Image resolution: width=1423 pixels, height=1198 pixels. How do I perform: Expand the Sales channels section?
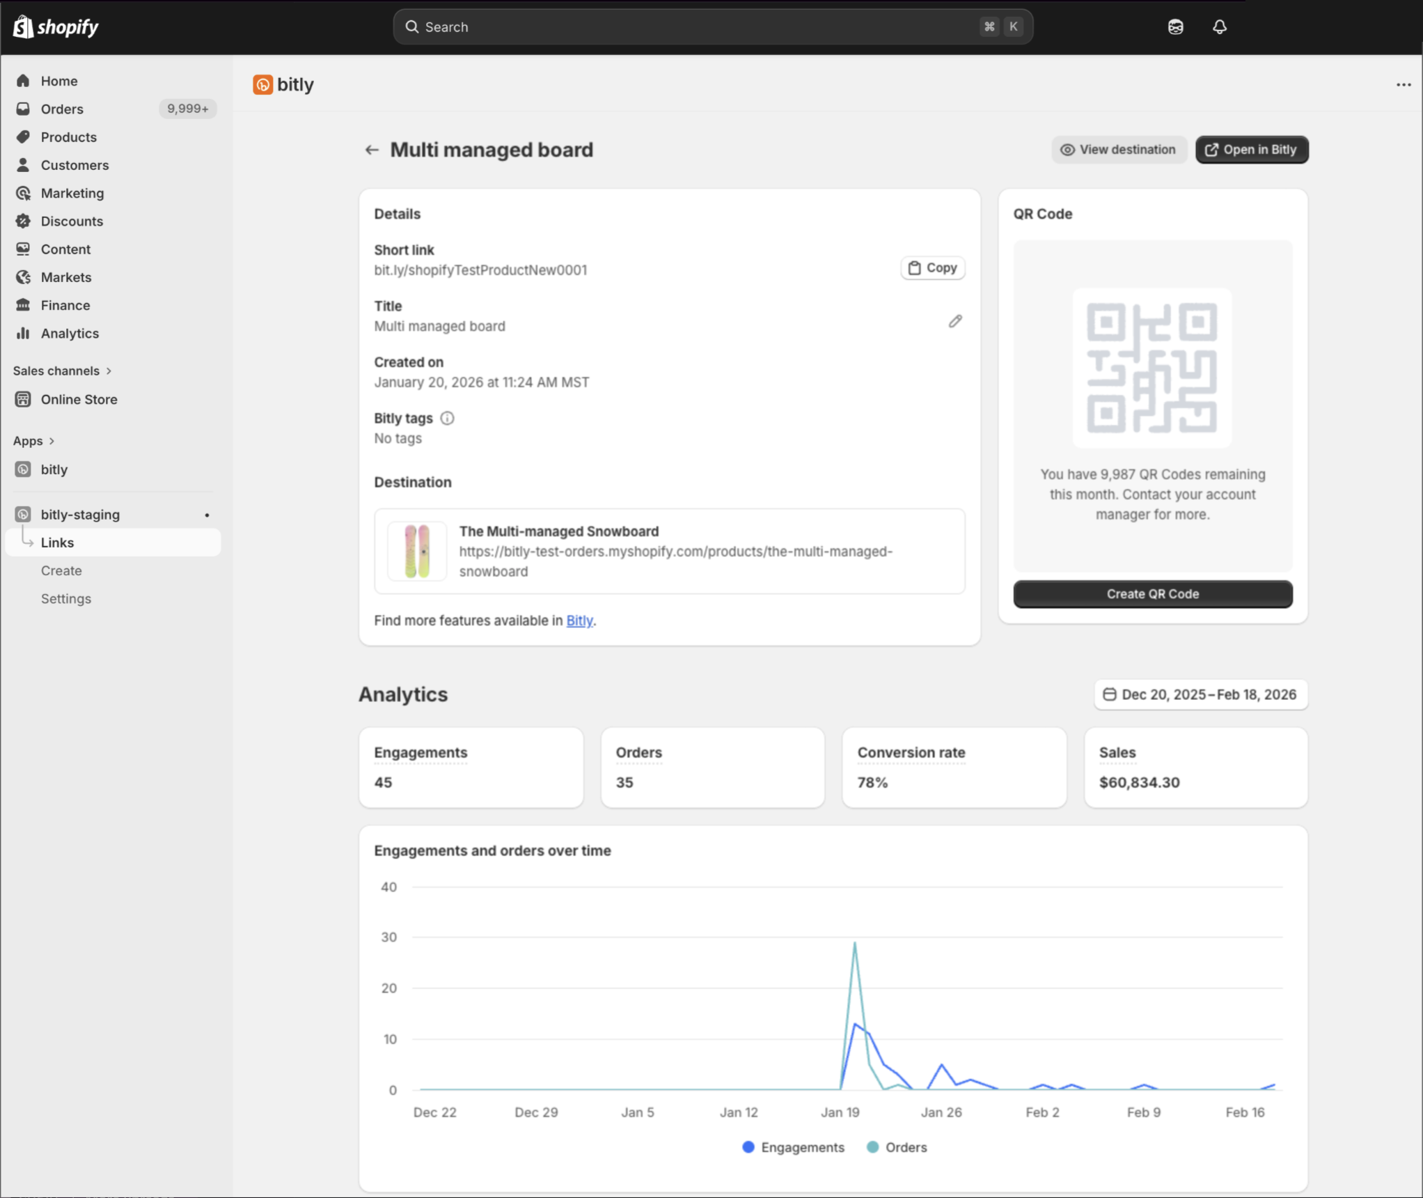(x=62, y=371)
